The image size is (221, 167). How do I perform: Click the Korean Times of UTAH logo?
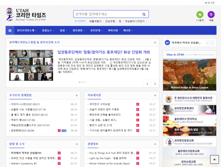pos(26,15)
